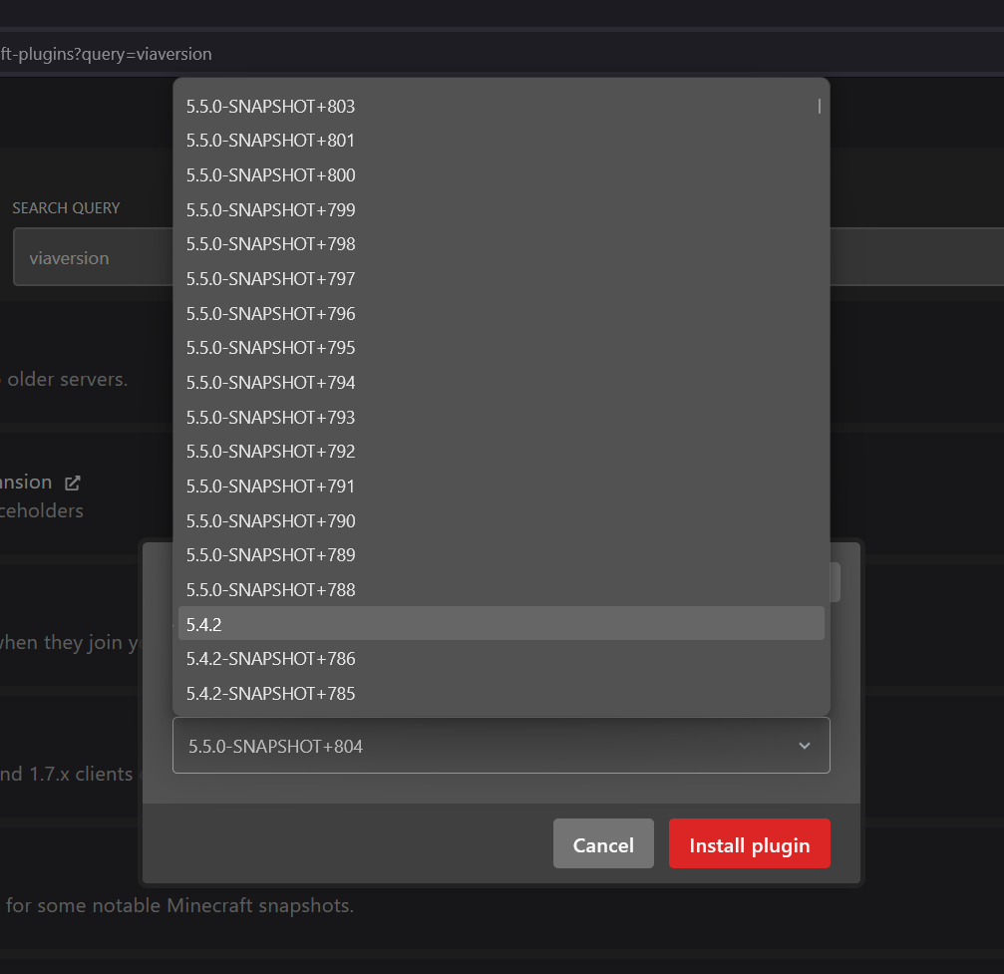The image size is (1004, 974).
Task: Click the 5.5.0-SNAPSHOT+790 entry
Action: (x=501, y=520)
